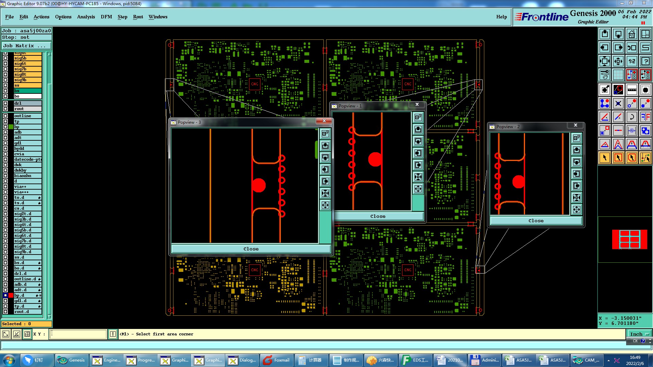Toggle checkbox for drl layer
This screenshot has width=653, height=367.
pyautogui.click(x=5, y=103)
